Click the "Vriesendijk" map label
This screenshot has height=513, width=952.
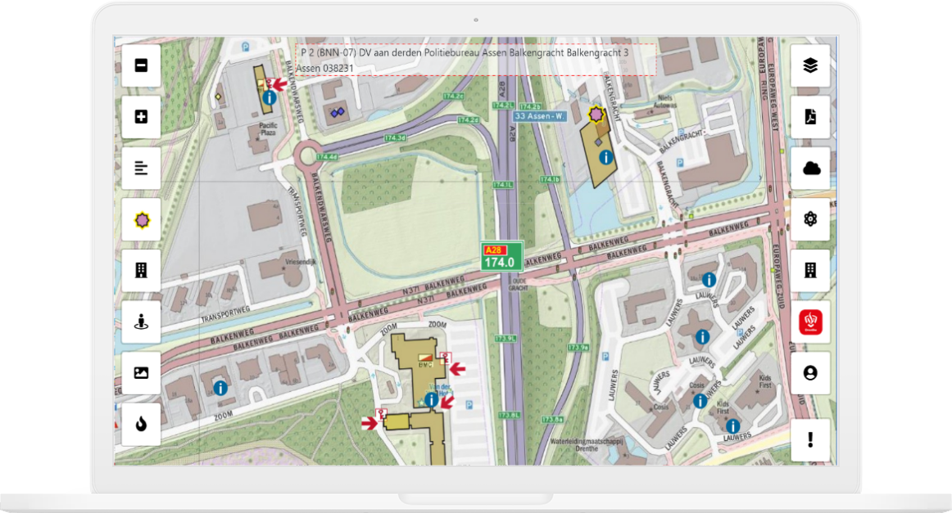click(x=301, y=262)
